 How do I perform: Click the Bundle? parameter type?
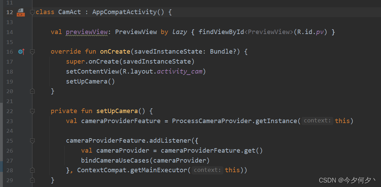pyautogui.click(x=223, y=52)
